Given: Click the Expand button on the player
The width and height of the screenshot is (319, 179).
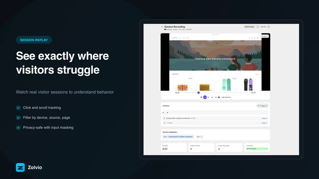Looking at the screenshot, I should (x=264, y=36).
